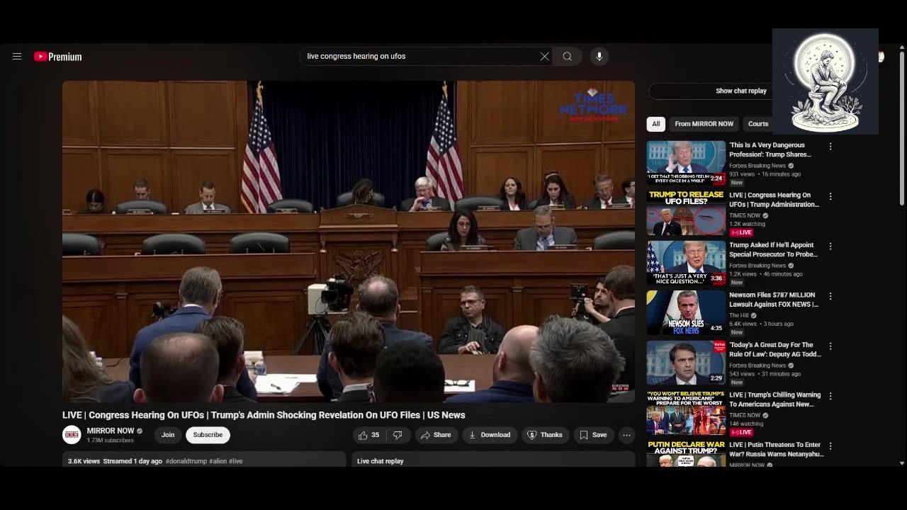This screenshot has width=907, height=510.
Task: Open the hamburger guide menu
Action: coord(17,57)
